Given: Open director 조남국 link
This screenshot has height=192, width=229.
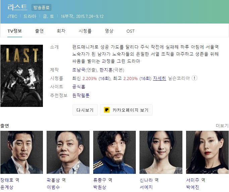Looking at the screenshot, I should pyautogui.click(x=78, y=70).
